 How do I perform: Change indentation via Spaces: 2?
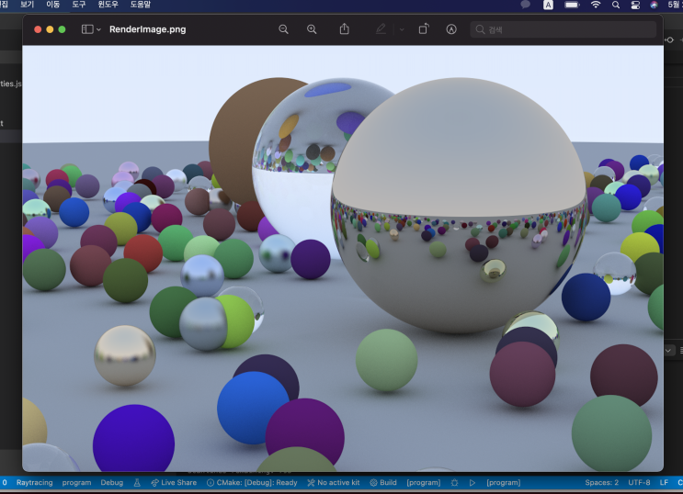tap(601, 482)
